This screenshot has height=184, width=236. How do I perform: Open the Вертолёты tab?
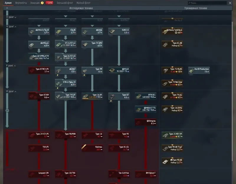point(21,3)
